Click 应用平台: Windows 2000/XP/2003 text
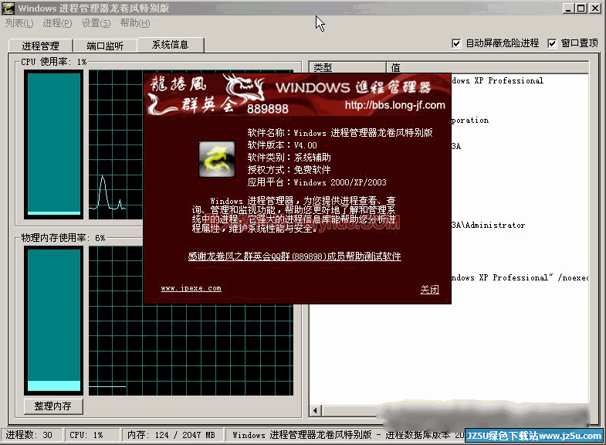This screenshot has width=606, height=445. [x=317, y=182]
